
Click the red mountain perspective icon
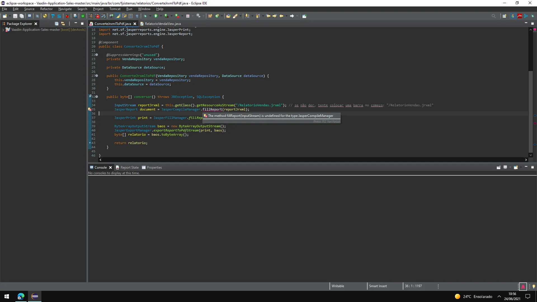click(519, 16)
